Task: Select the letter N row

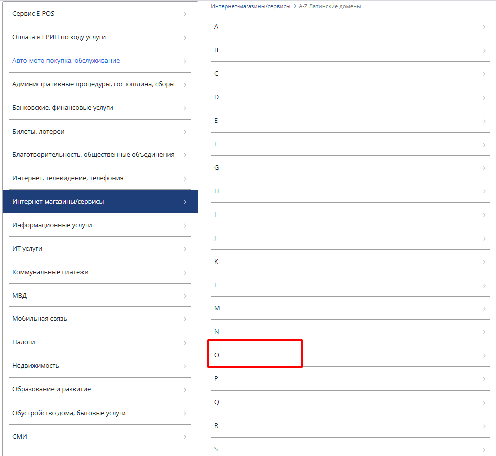Action: pos(350,332)
